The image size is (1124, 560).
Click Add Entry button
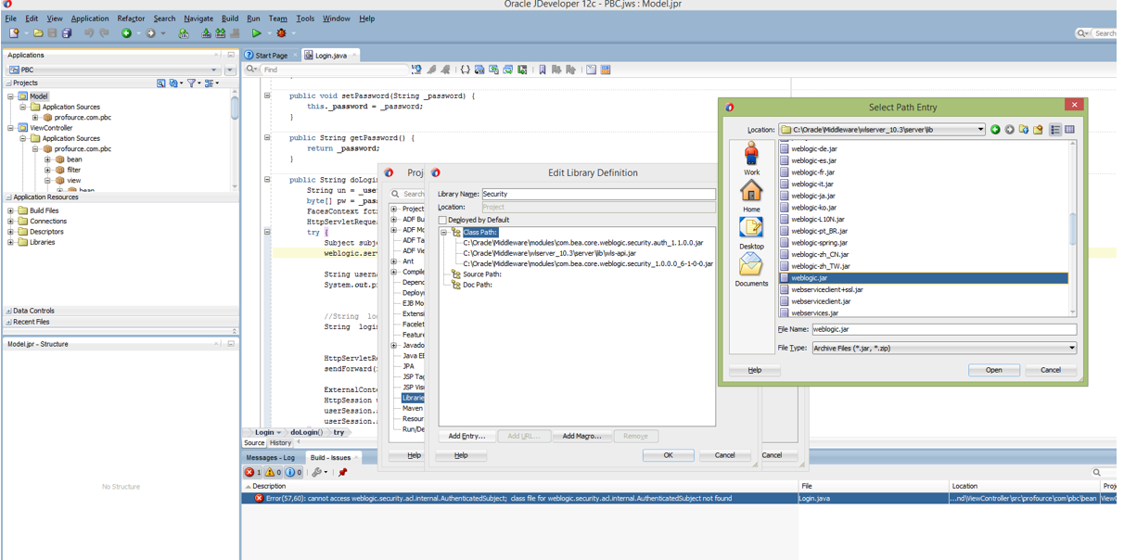(466, 436)
